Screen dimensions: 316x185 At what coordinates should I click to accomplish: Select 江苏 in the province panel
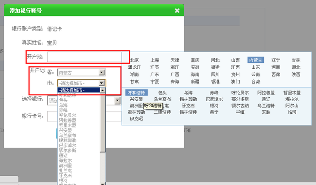coord(155,67)
